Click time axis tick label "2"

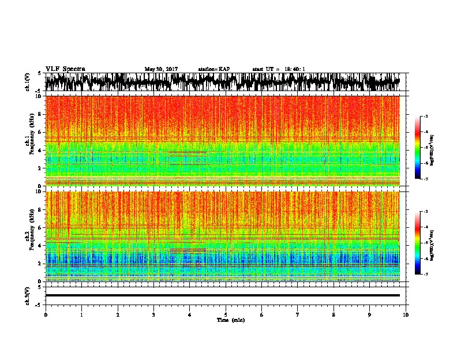click(118, 315)
